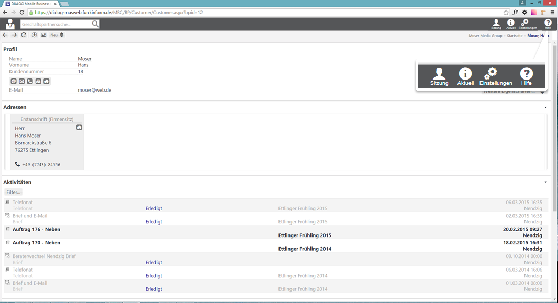Screen dimensions: 558x303
Task: Select the DIALOG Mobile Business browser tab
Action: [x=30, y=4]
